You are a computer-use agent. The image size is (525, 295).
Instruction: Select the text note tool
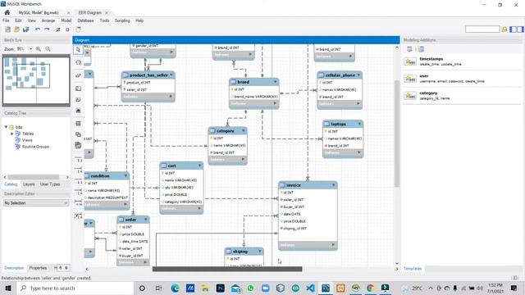coord(79,100)
